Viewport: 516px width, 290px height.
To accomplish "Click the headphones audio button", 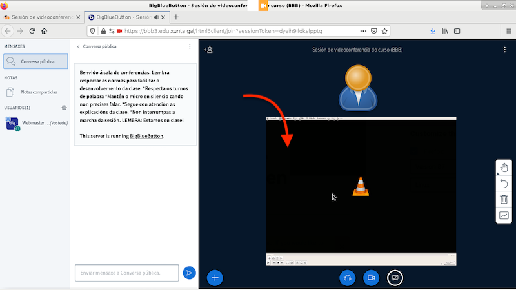I will click(347, 278).
